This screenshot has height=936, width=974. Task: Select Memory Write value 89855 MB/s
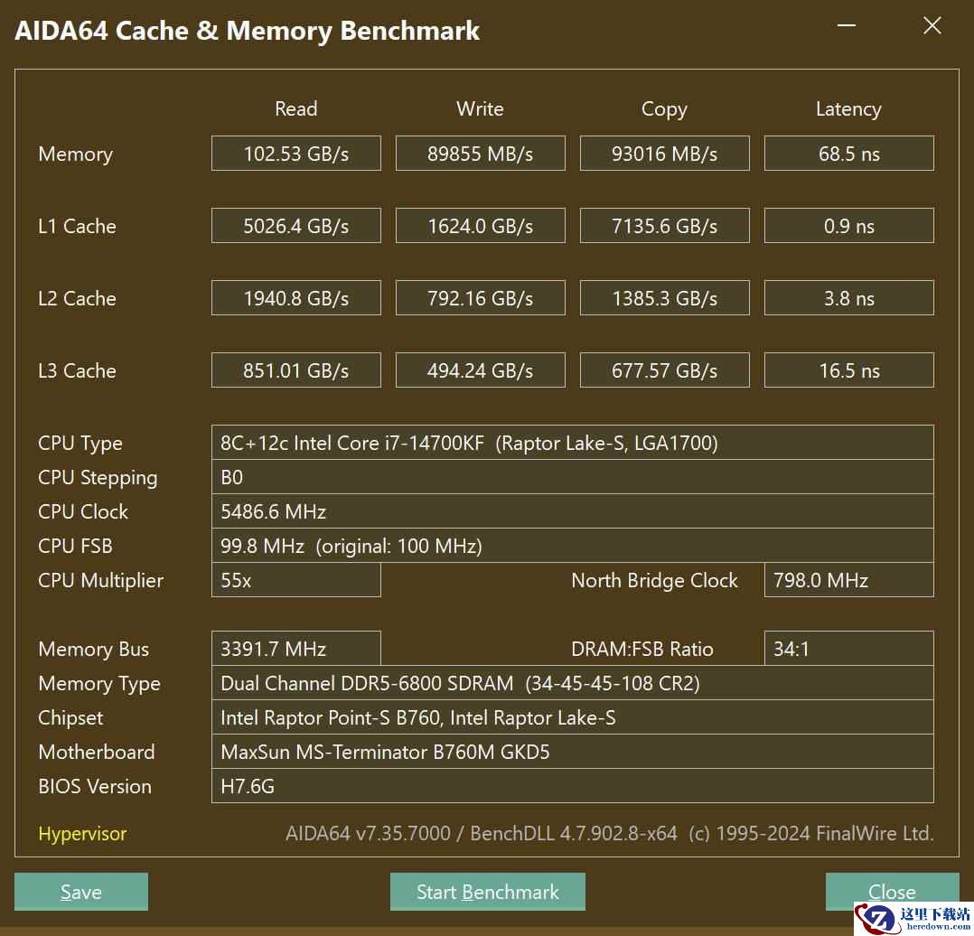pos(480,154)
